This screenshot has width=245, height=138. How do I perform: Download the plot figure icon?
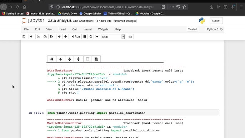(96, 59)
